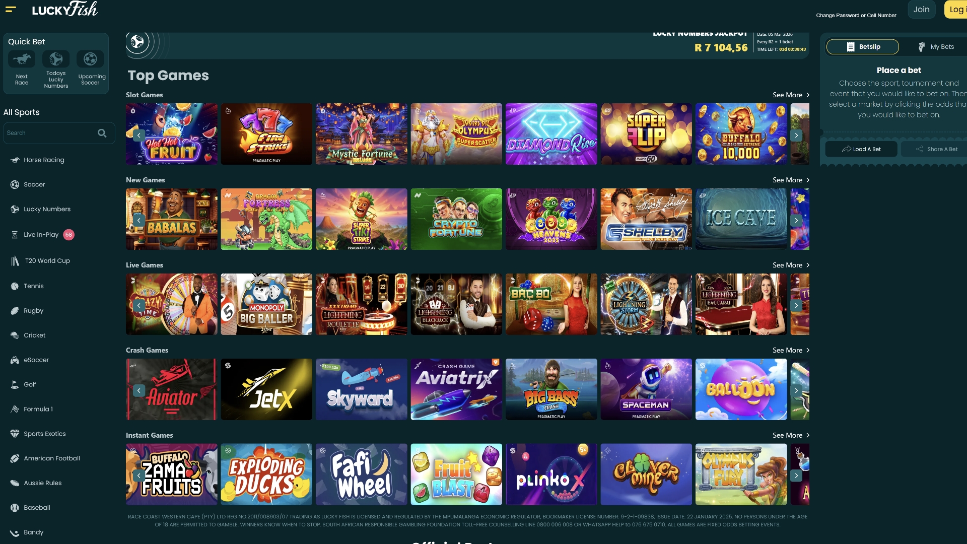Launch the Aviator crash game thumbnail
Screen dimensions: 967x544
point(172,389)
